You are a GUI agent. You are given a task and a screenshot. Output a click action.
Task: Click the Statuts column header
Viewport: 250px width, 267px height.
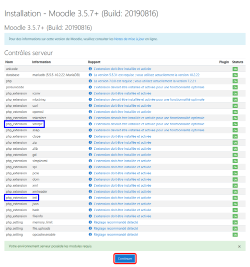click(237, 62)
